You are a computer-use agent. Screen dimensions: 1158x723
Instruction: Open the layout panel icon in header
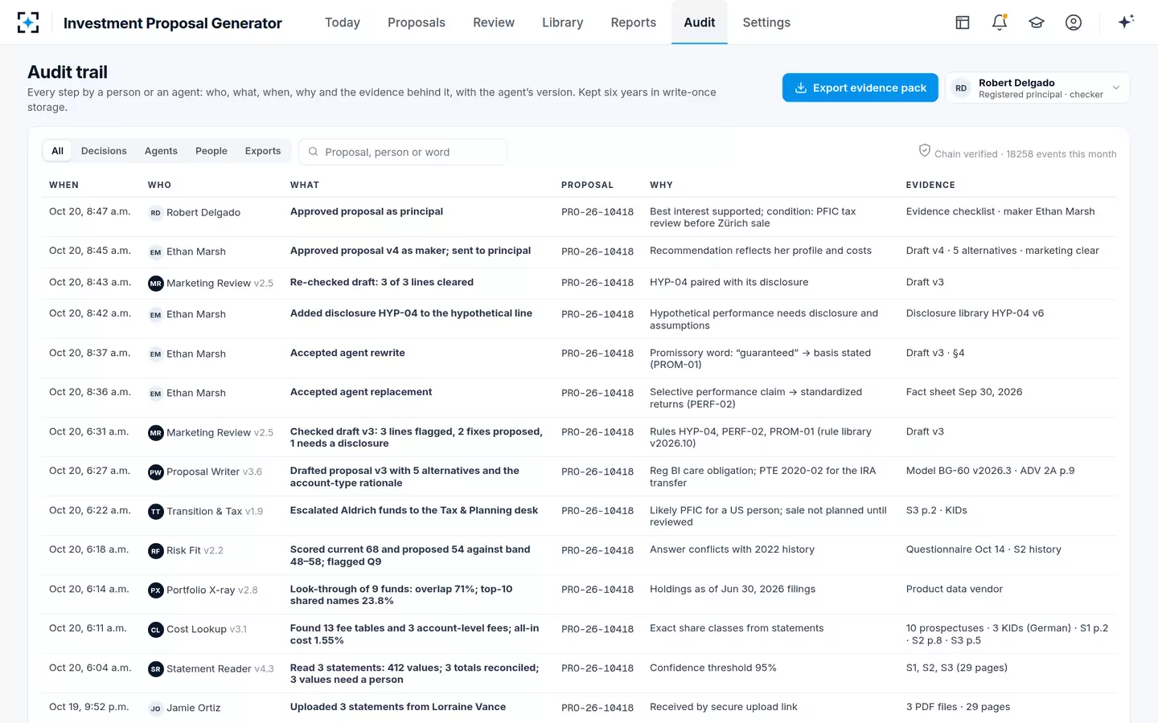tap(963, 22)
